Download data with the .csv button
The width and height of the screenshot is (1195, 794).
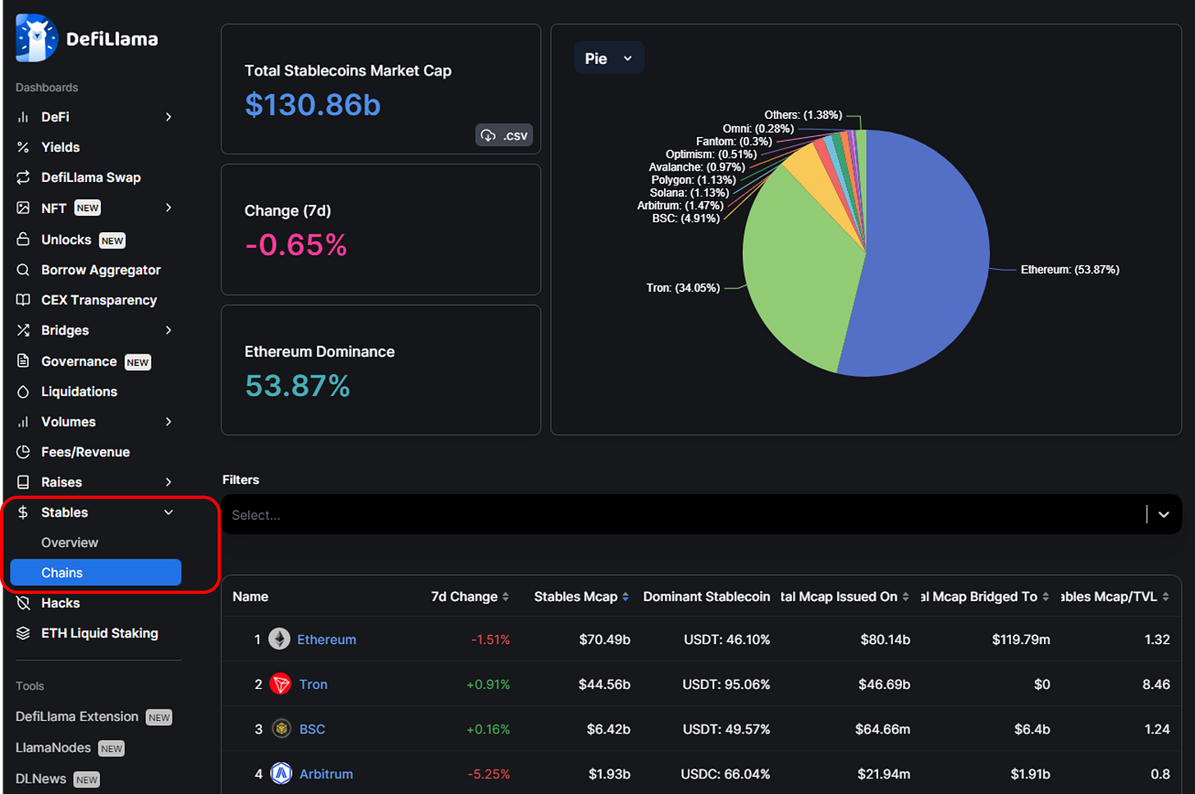pyautogui.click(x=504, y=135)
